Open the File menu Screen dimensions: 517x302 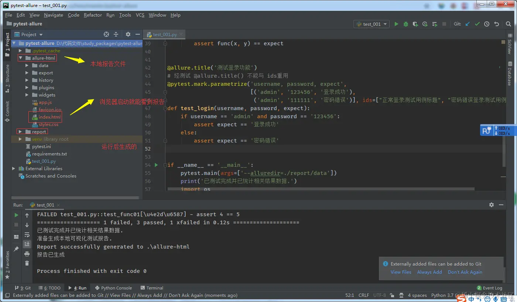pos(9,15)
